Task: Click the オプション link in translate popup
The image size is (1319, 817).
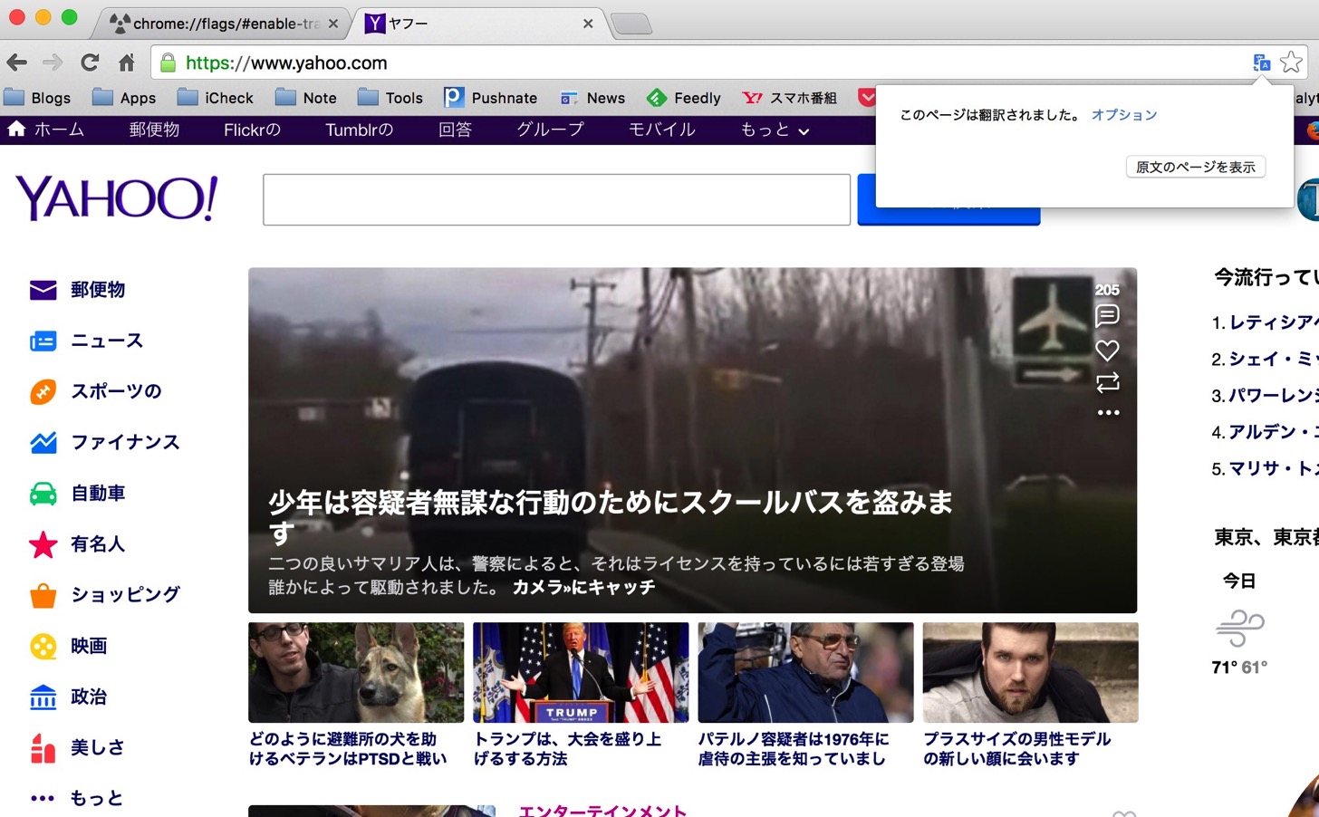Action: click(1124, 115)
